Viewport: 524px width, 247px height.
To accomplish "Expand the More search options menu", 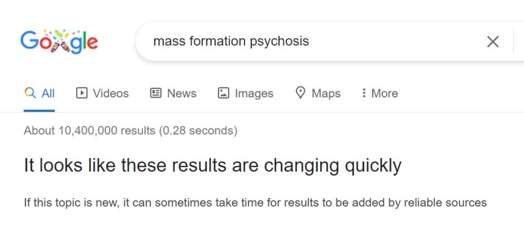I will [384, 93].
